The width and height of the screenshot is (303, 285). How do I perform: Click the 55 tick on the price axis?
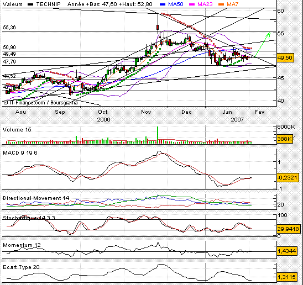[x=280, y=34]
